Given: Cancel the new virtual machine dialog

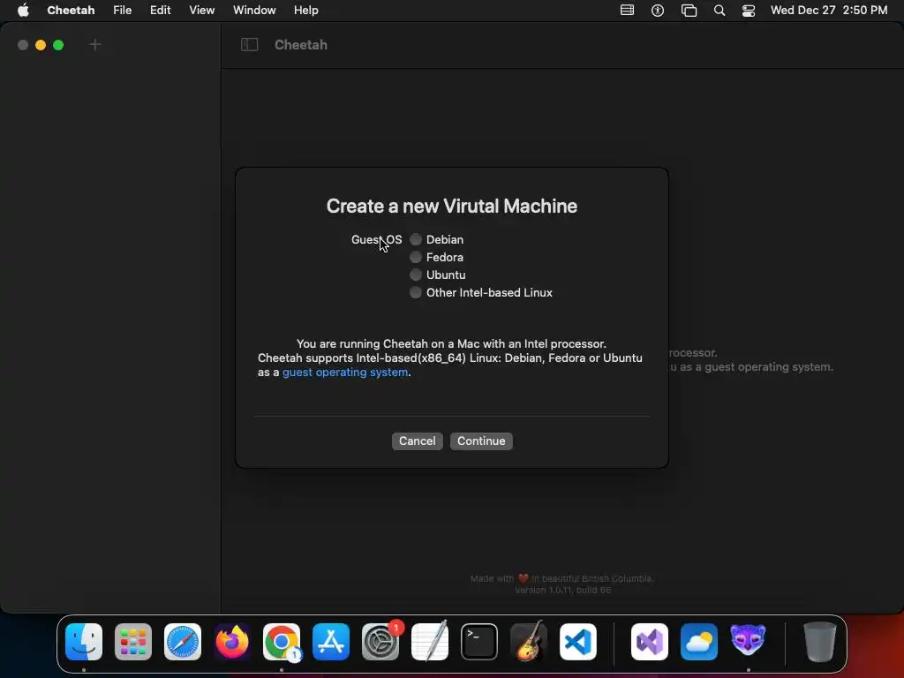Looking at the screenshot, I should click(418, 441).
